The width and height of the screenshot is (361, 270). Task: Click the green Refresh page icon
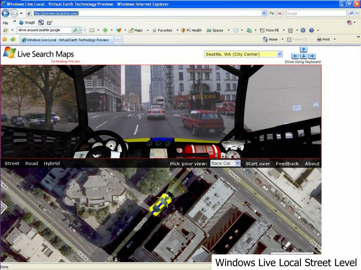(272, 13)
